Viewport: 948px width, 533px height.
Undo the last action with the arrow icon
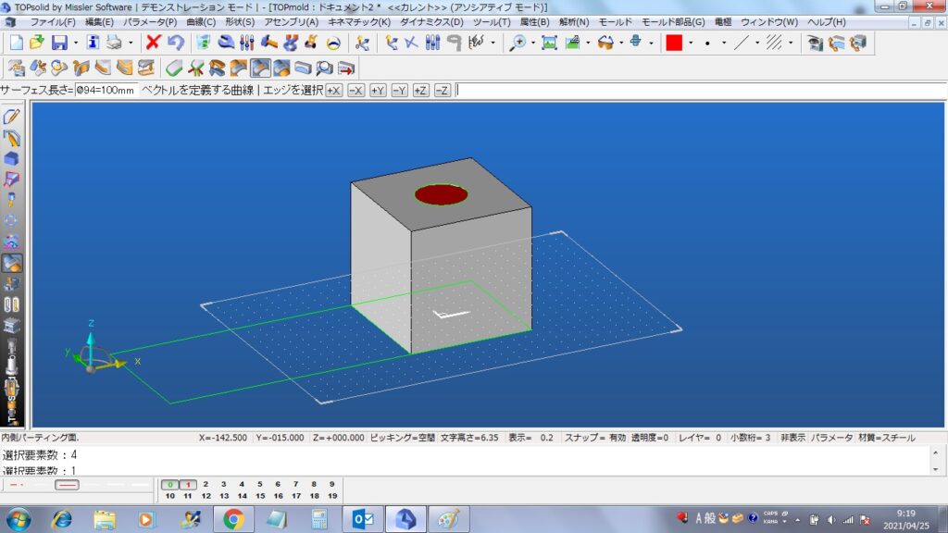click(176, 43)
